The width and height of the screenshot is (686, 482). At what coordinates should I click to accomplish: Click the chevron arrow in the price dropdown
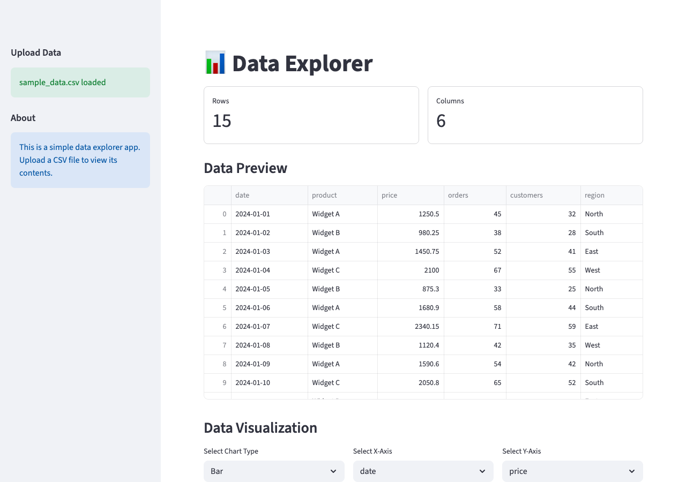click(631, 471)
